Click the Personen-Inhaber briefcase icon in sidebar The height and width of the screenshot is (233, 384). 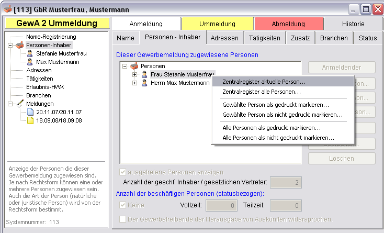pos(19,46)
